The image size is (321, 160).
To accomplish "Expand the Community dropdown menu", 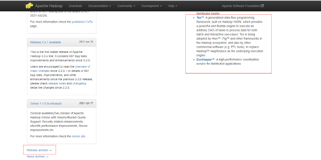I will tap(126, 6).
